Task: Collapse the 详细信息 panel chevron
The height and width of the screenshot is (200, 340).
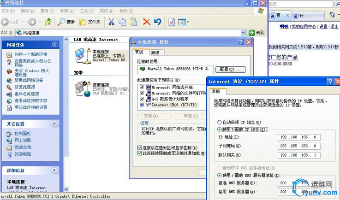Action: pos(54,171)
